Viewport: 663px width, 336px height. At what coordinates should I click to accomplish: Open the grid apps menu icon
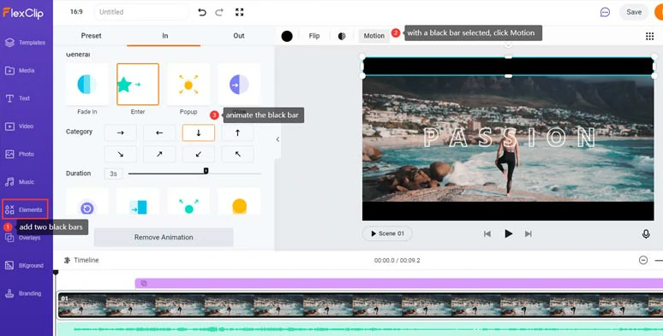click(650, 36)
